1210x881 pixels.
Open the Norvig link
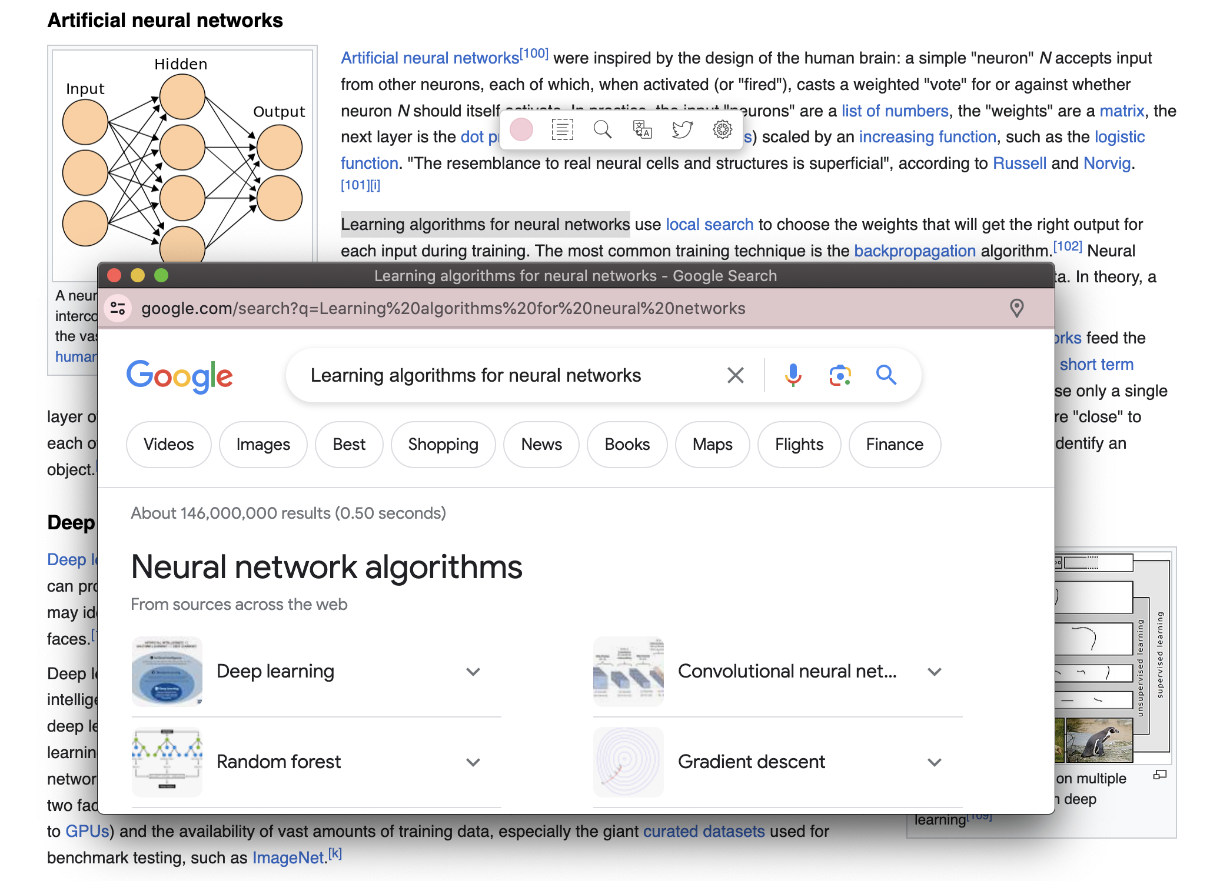coord(1107,163)
